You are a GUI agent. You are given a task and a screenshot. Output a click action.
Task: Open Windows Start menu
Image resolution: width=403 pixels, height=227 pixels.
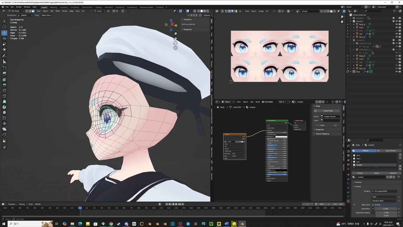pyautogui.click(x=4, y=224)
